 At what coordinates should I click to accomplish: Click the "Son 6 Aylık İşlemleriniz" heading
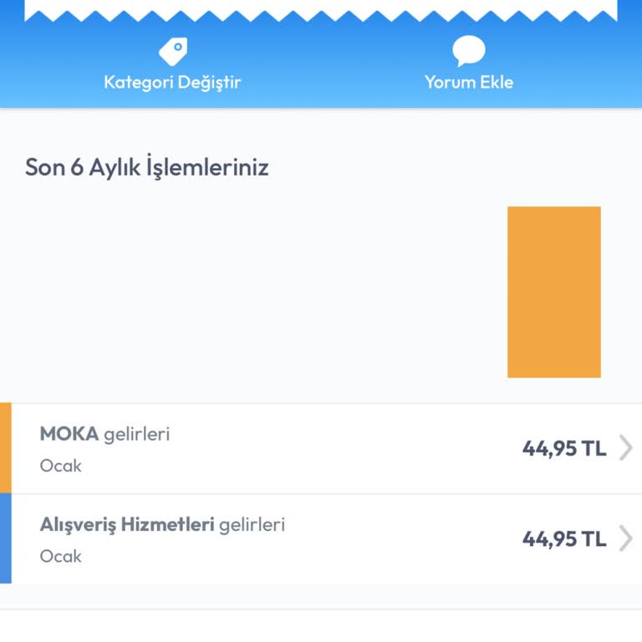(x=147, y=167)
